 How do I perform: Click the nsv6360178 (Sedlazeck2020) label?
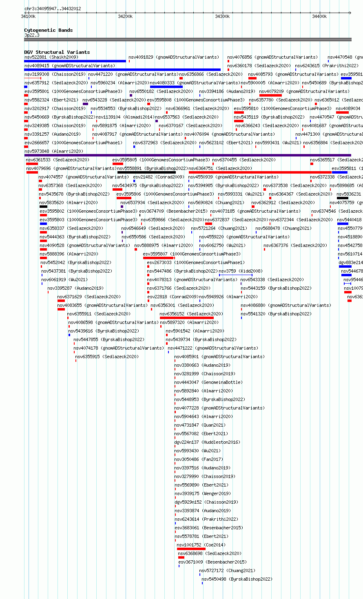pyautogui.click(x=259, y=66)
